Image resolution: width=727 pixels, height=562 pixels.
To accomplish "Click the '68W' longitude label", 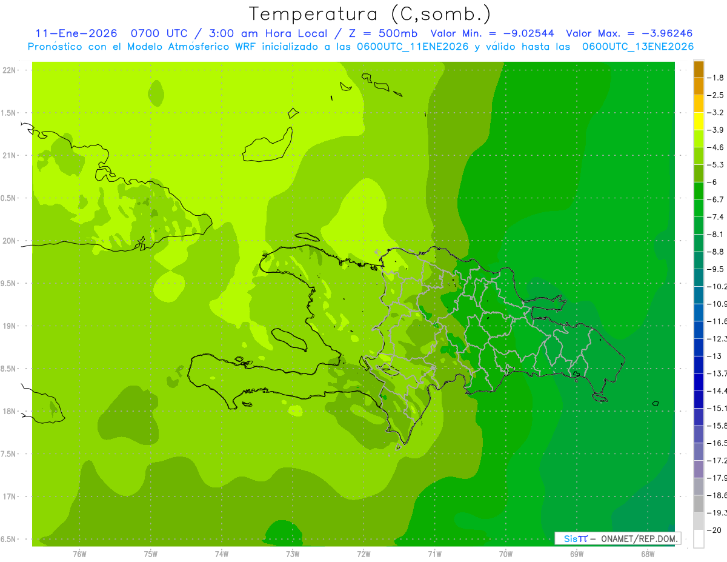I will pos(648,554).
